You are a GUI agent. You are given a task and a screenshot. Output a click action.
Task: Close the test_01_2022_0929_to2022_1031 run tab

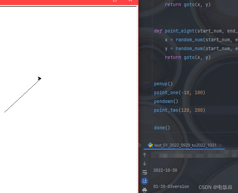point(220,145)
